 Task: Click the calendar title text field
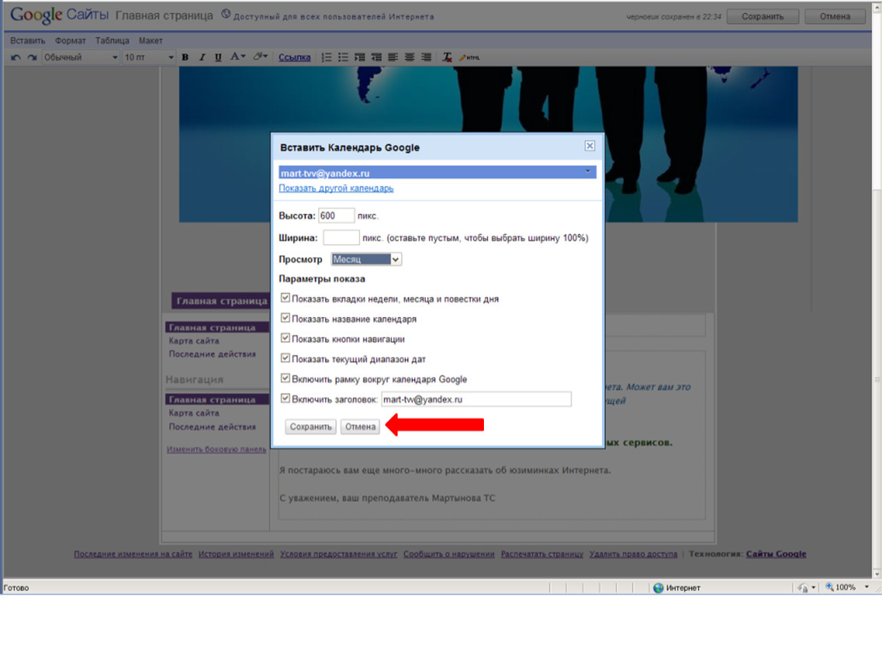476,399
